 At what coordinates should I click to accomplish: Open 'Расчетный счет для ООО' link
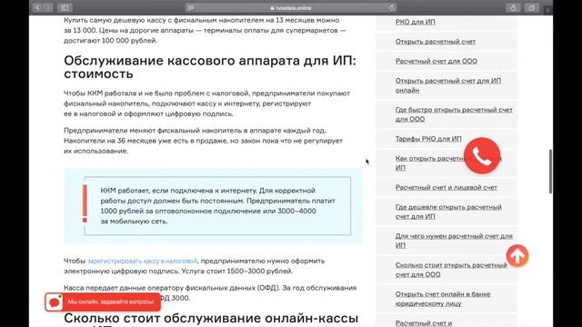click(x=436, y=61)
